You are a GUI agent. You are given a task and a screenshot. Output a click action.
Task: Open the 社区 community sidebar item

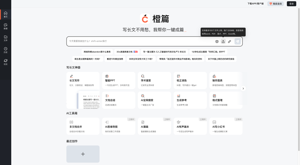click(6, 62)
